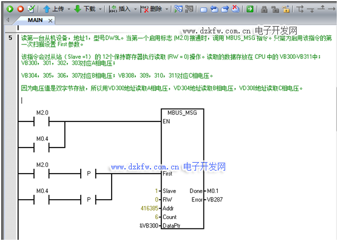Click the toggle bookmark icon
Image resolution: width=338 pixels, height=241 pixels.
pyautogui.click(x=204, y=10)
